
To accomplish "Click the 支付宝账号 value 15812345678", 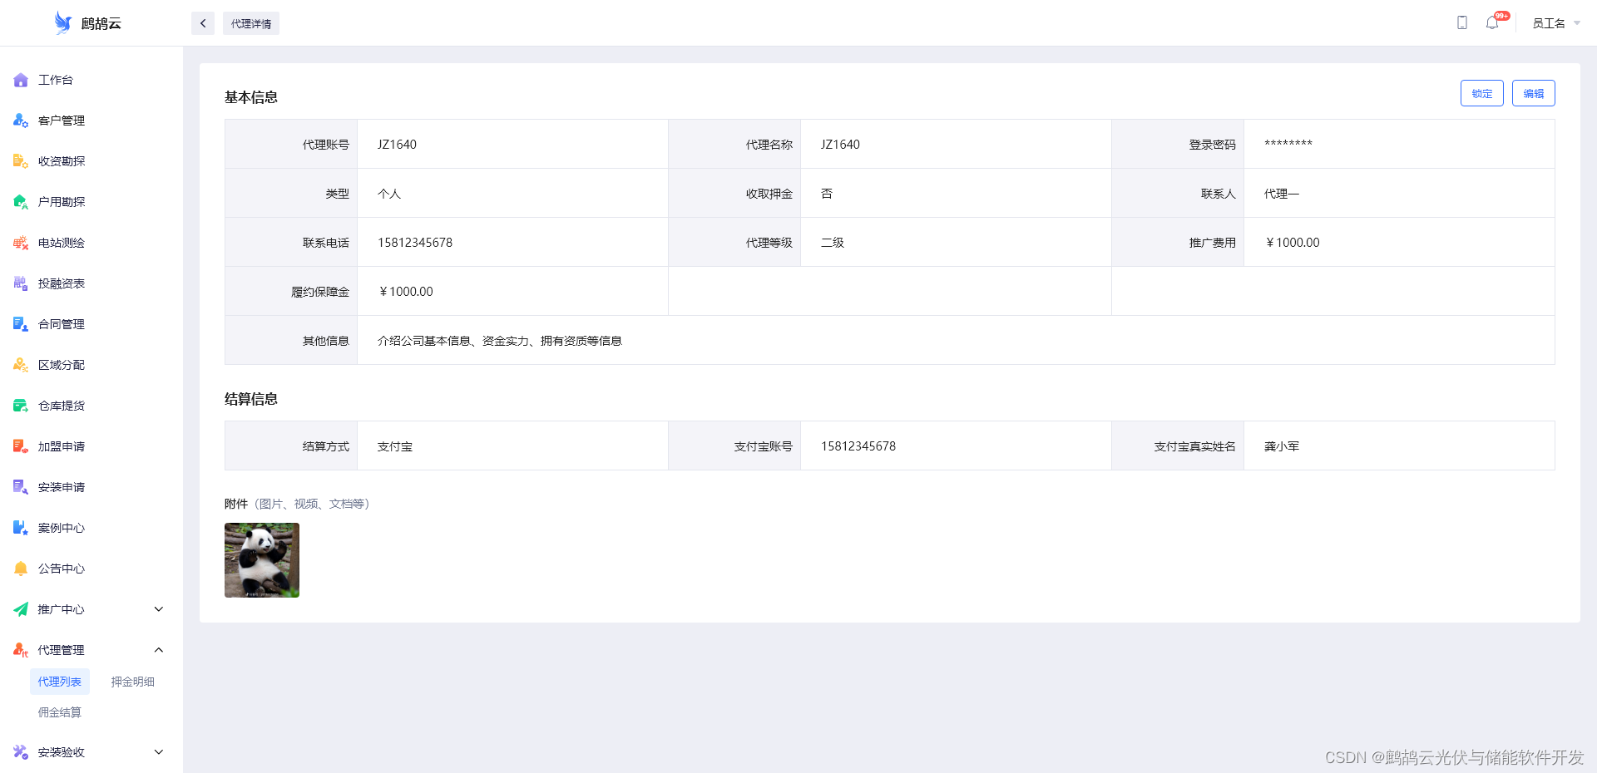I will [x=858, y=446].
